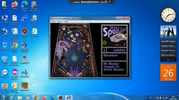Select the TeamViewer desktop shortcut

(5, 74)
